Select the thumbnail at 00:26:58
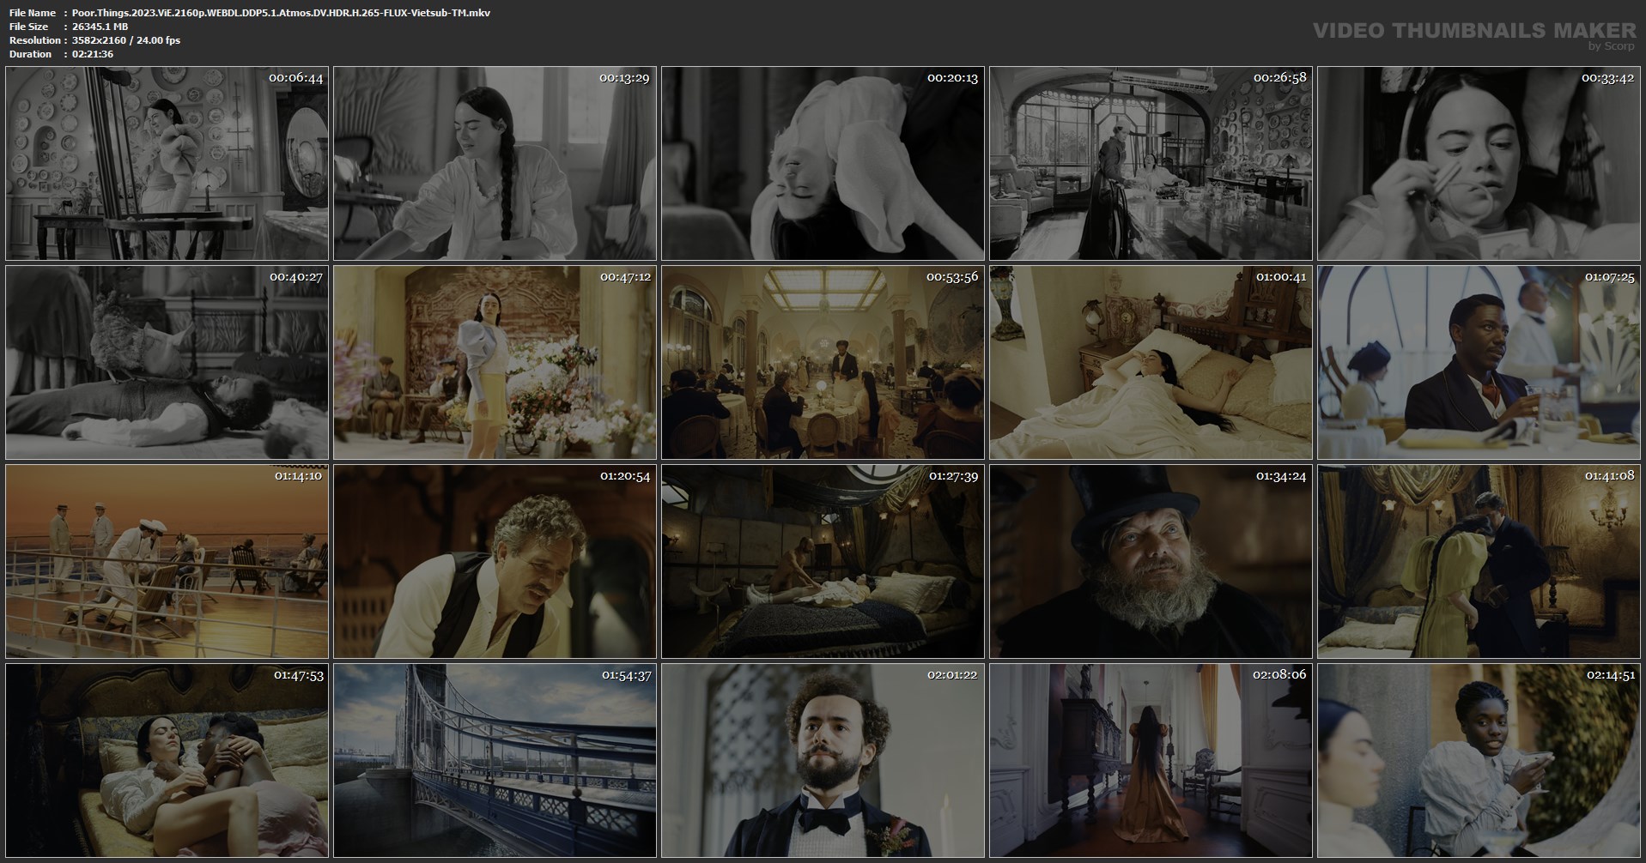This screenshot has height=863, width=1646. pos(1151,163)
